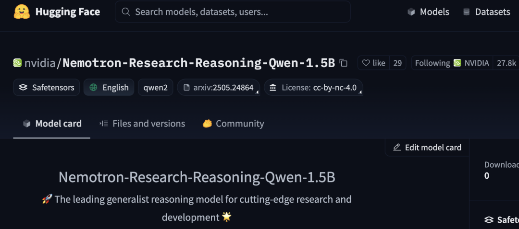The height and width of the screenshot is (229, 519).
Task: Click the pencil icon in Edit model card
Action: (x=397, y=148)
